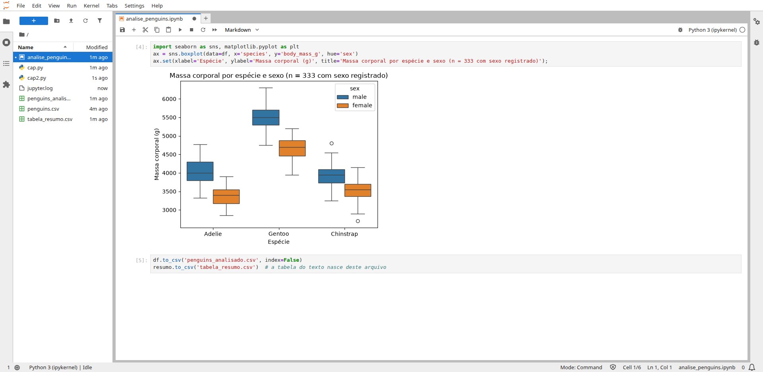The height and width of the screenshot is (372, 763).
Task: Click Ln 1, Col 1 status item
Action: coord(660,367)
